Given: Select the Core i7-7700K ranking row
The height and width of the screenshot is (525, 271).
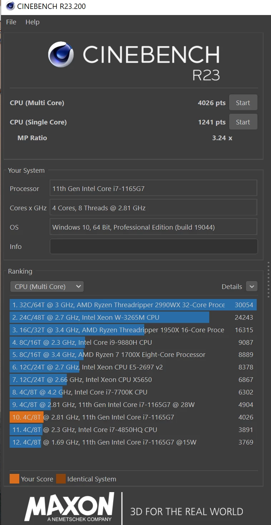Looking at the screenshot, I should [133, 392].
